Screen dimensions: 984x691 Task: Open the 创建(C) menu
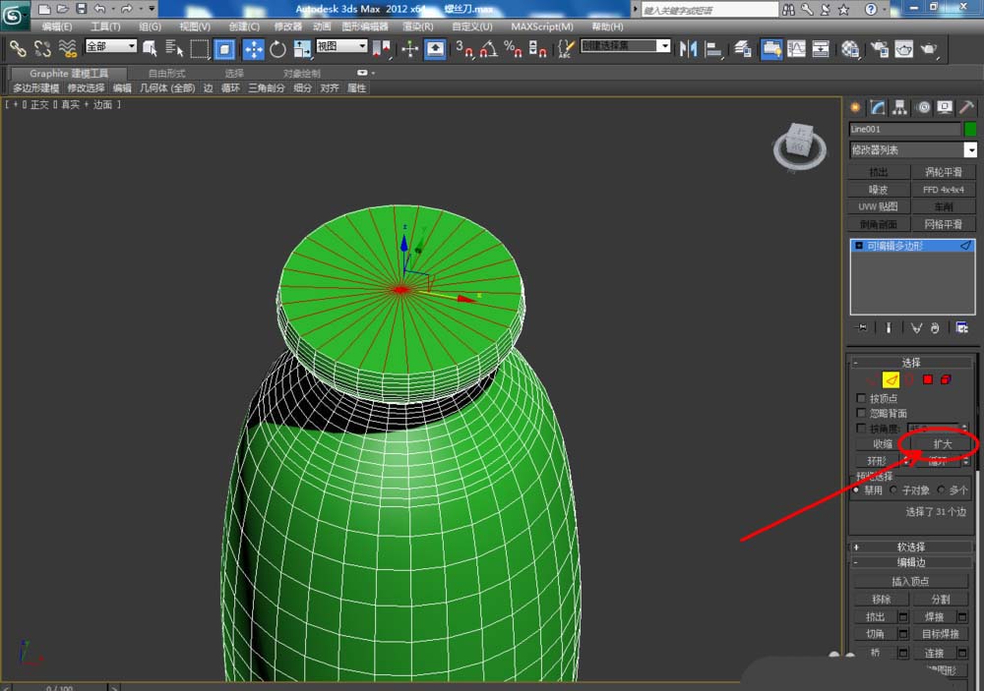[x=244, y=27]
